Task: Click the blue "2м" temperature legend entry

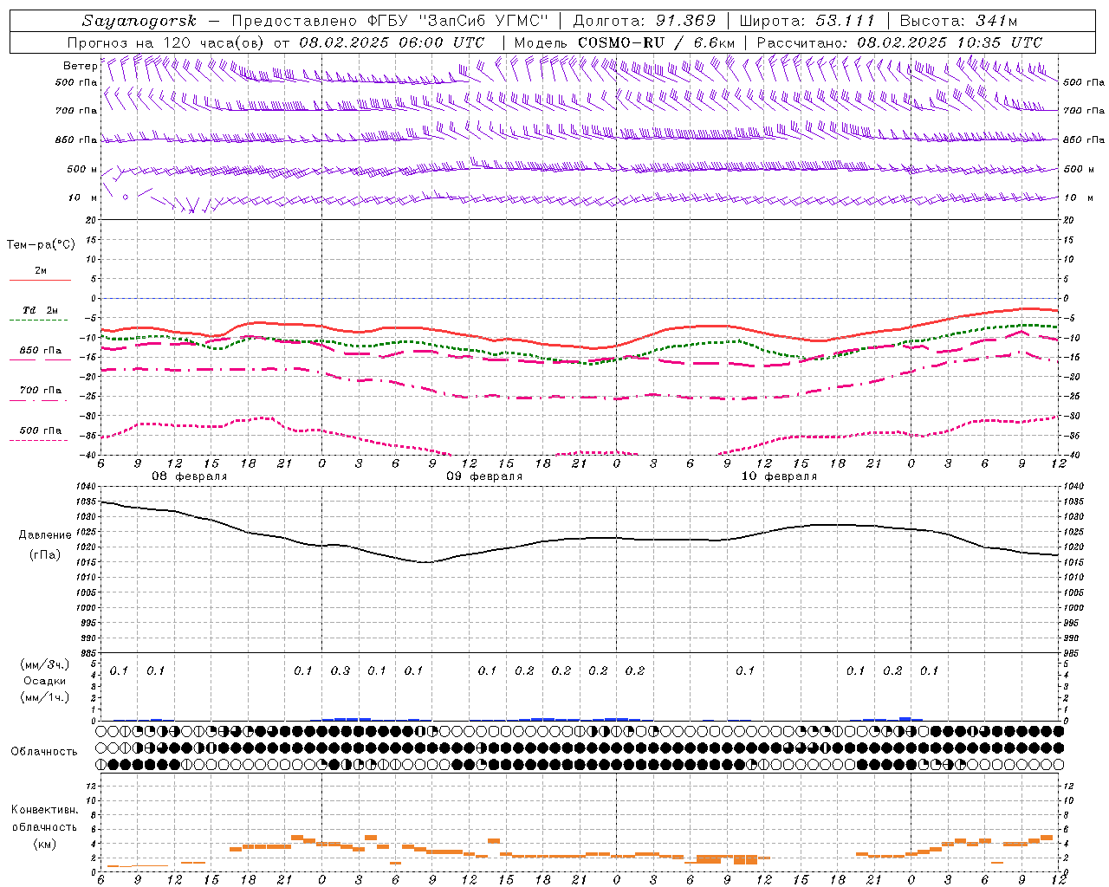Action: click(x=41, y=270)
